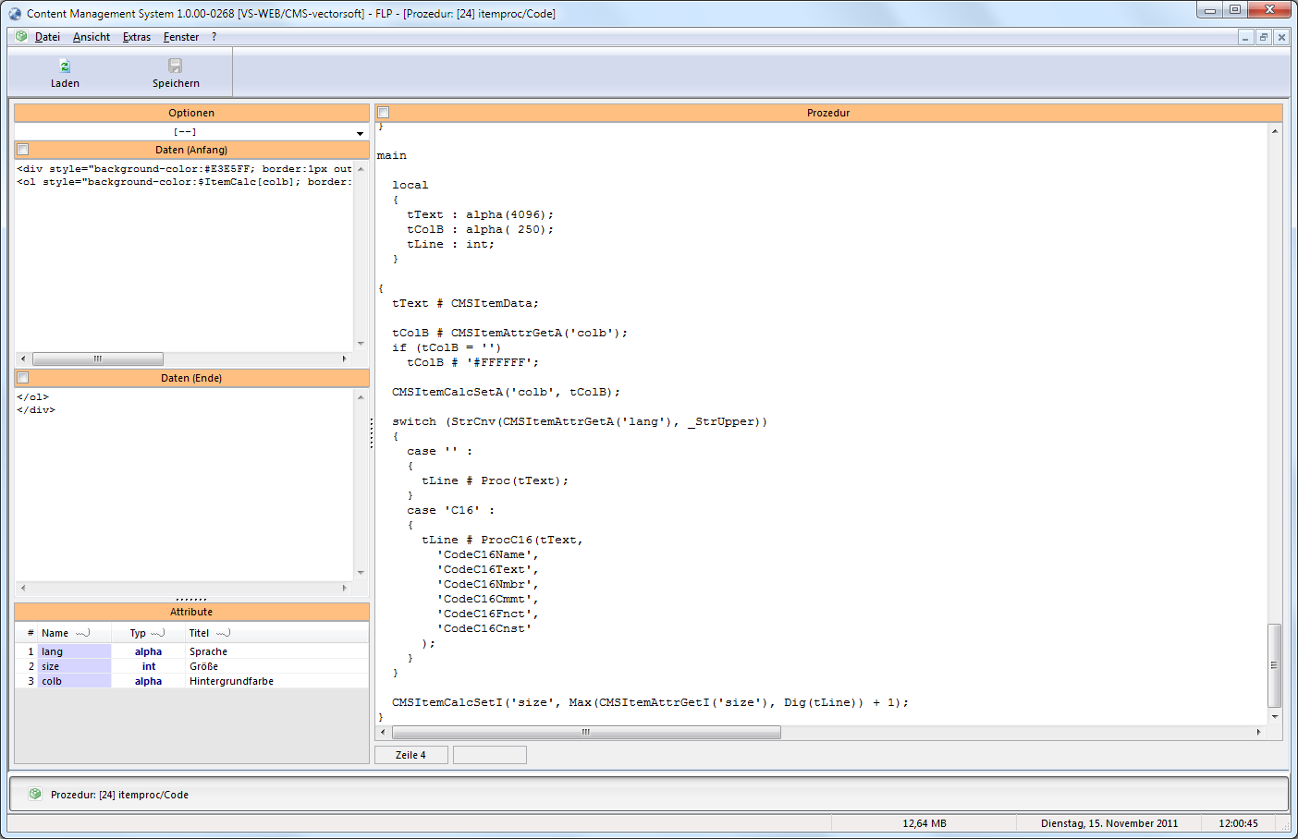Viewport: 1298px width, 839px height.
Task: Click the empty field next to Zeile 4
Action: point(489,755)
